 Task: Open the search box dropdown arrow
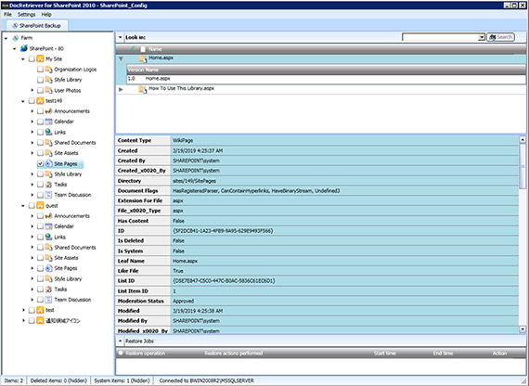pos(482,37)
